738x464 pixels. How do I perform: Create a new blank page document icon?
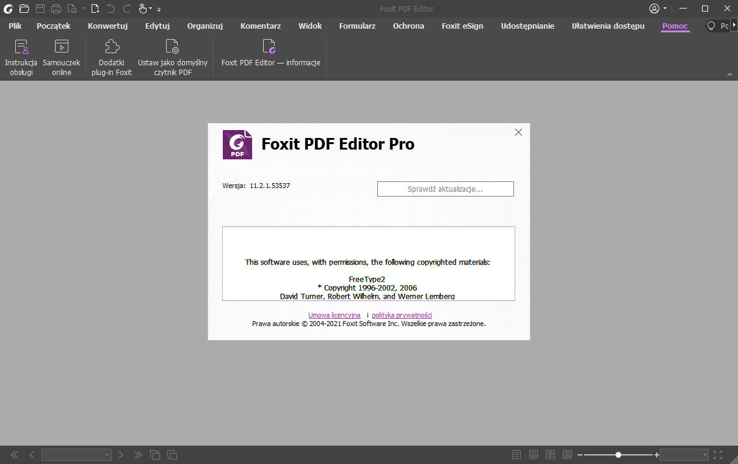pos(95,9)
